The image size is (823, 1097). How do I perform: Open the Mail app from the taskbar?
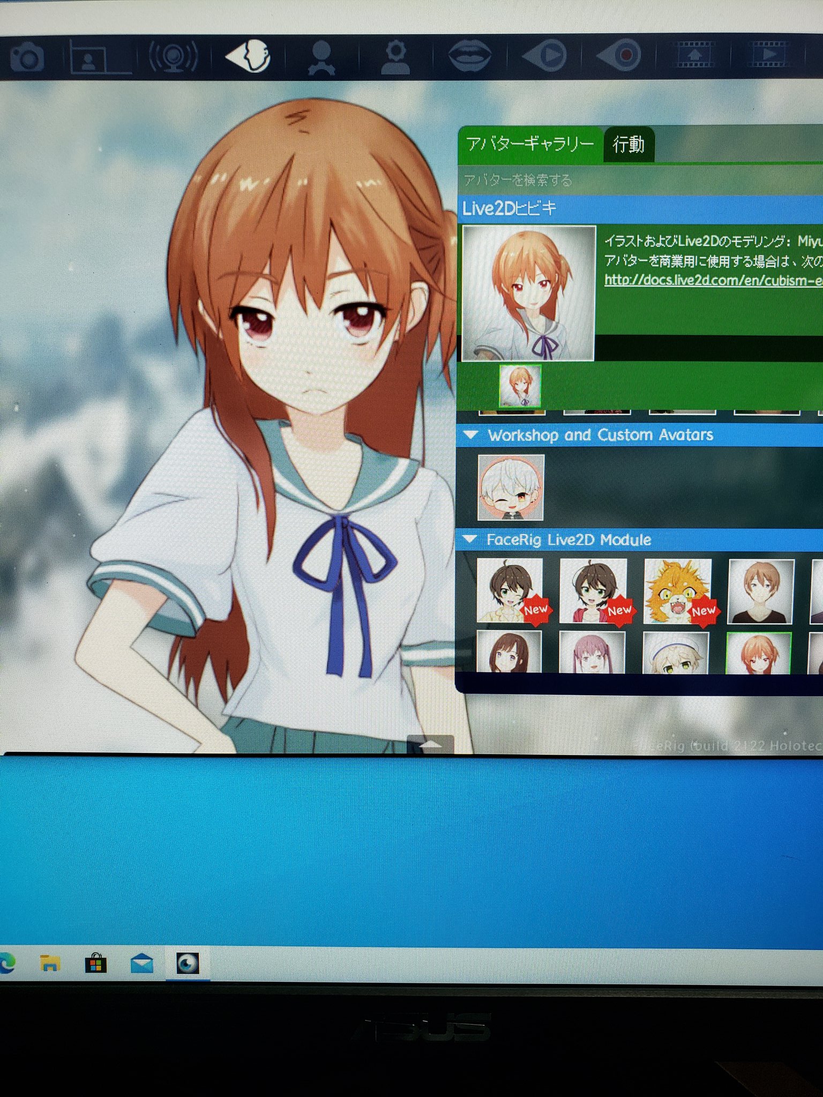[142, 964]
